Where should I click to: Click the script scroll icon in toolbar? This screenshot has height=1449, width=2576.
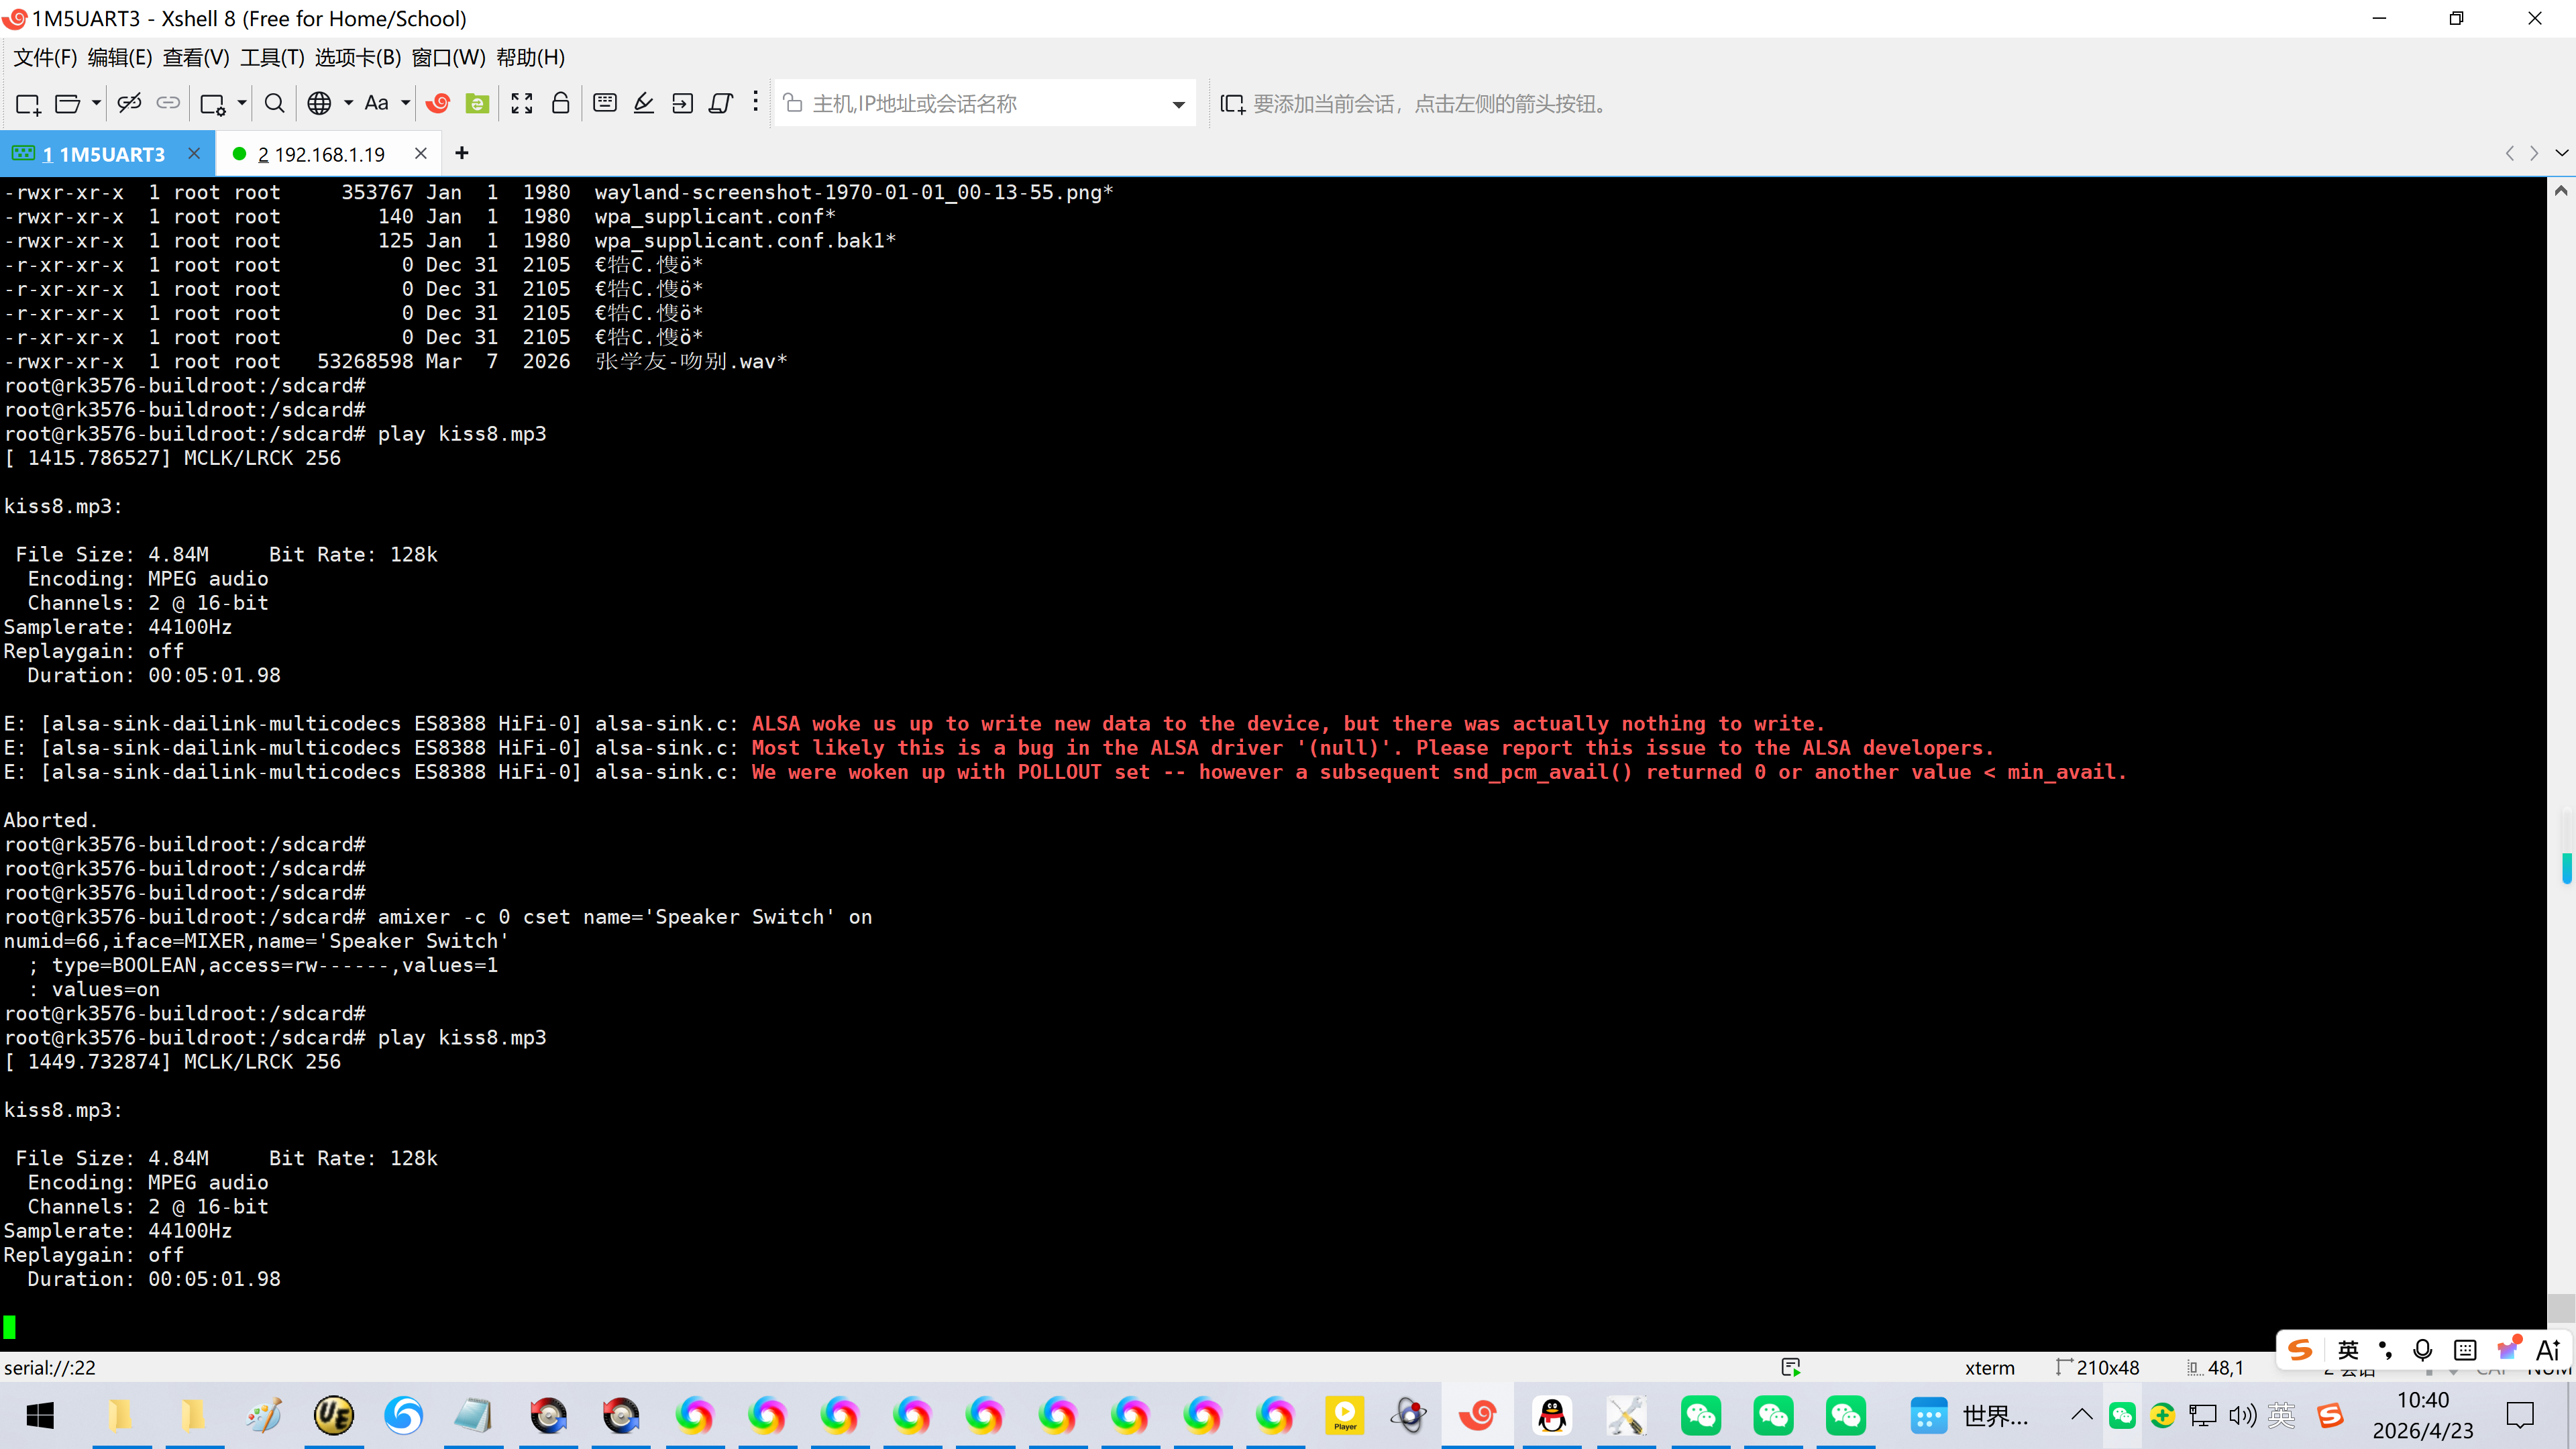click(721, 103)
